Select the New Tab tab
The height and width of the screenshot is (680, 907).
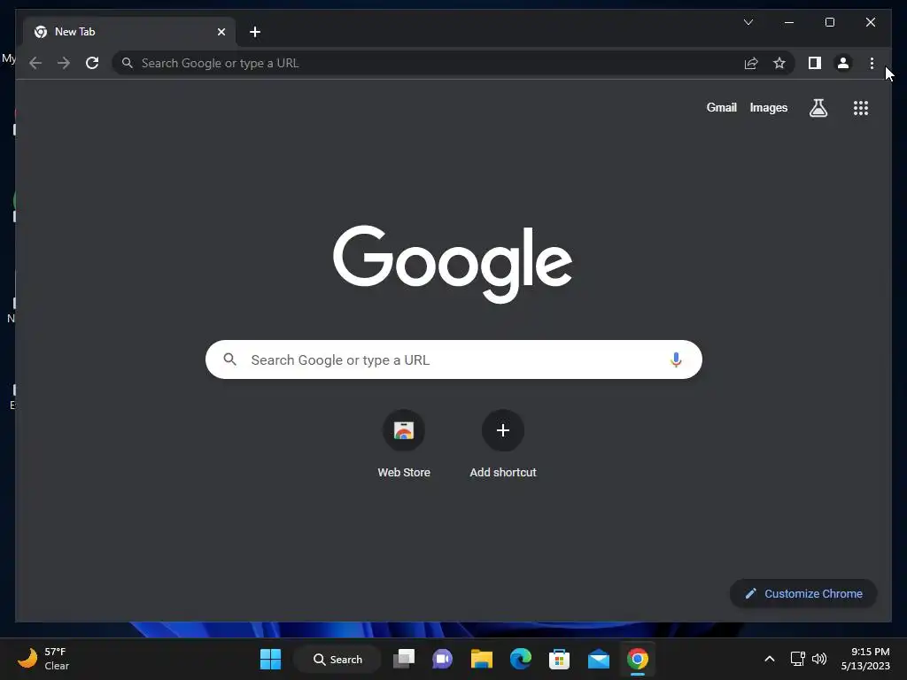click(x=129, y=32)
